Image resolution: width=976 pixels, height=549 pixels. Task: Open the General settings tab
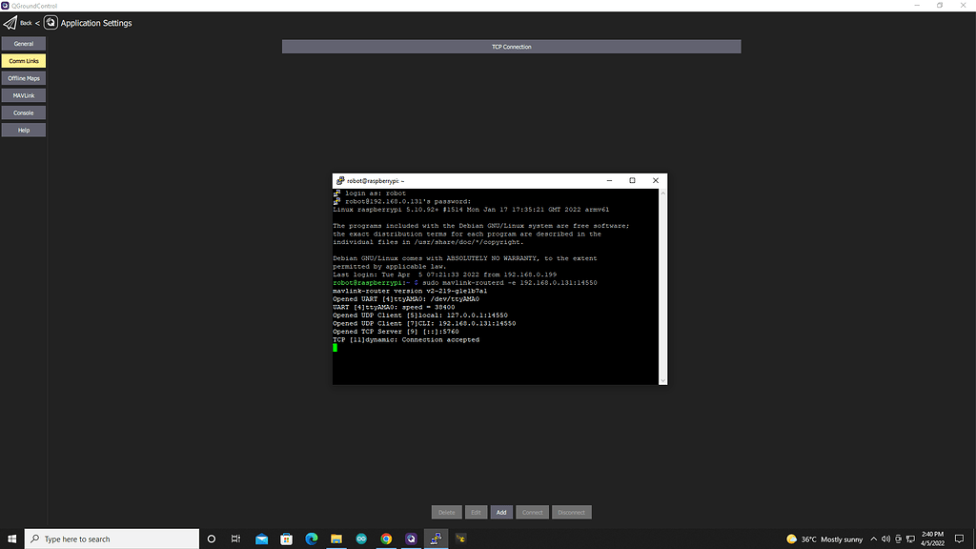[24, 44]
